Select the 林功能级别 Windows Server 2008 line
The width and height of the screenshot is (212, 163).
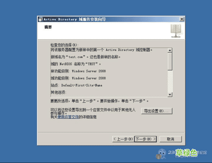tap(78, 71)
